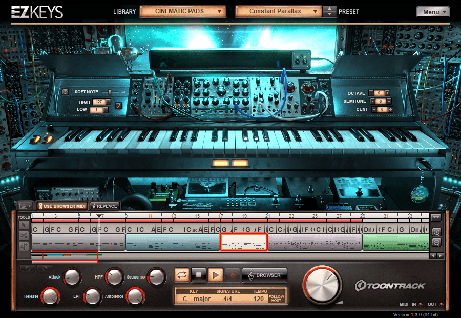Click the undo arrow button
The image size is (461, 318).
(x=28, y=268)
